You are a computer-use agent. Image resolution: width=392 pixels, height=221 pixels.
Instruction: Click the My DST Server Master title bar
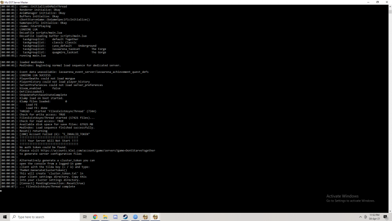[153, 2]
